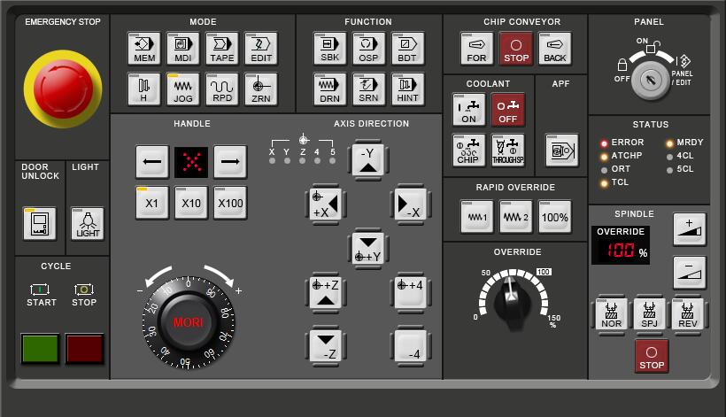Select the EDIT mode button

coord(261,49)
